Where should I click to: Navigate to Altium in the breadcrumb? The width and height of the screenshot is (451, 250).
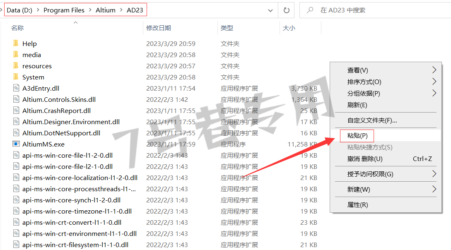coord(106,10)
